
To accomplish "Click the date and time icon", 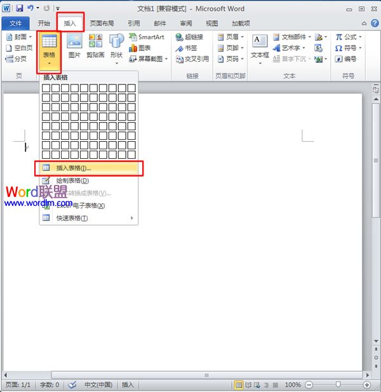I will pos(318,48).
